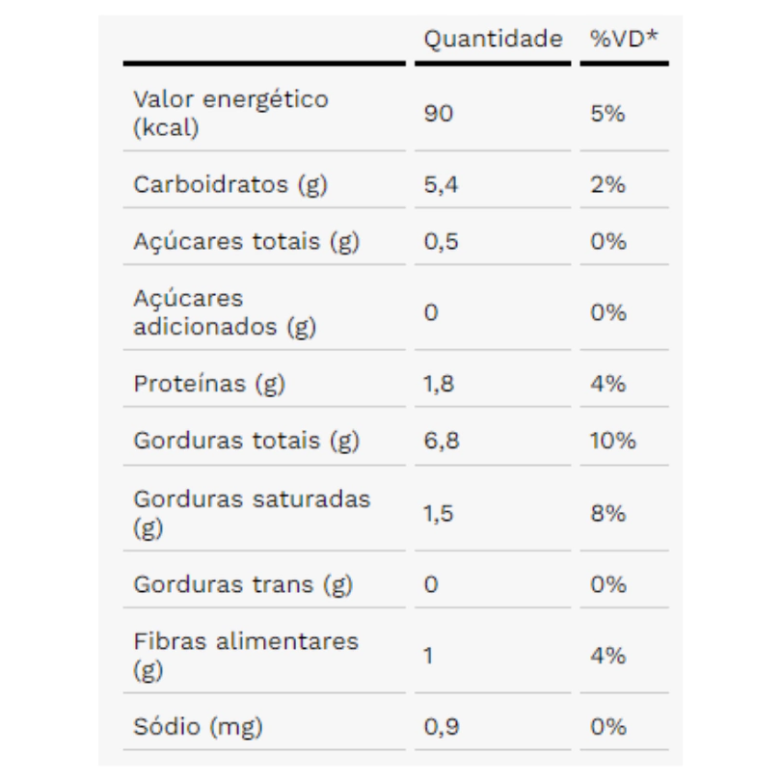Click the 8% saturated fat value

coord(608,514)
